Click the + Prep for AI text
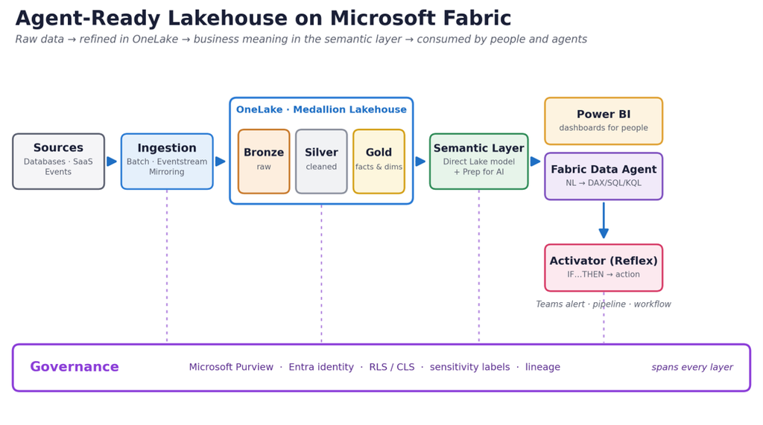This screenshot has height=425, width=763. [479, 172]
